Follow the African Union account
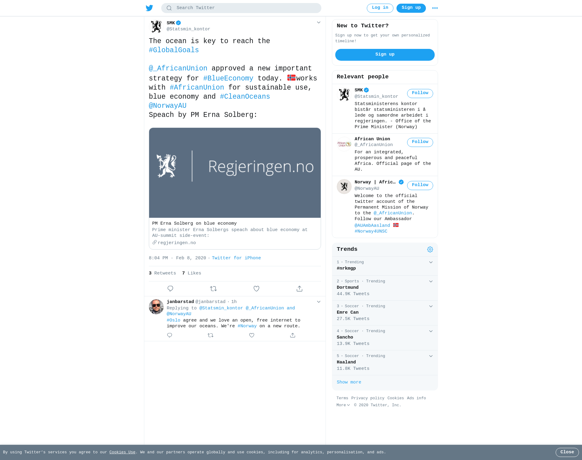Screen dimensions: 582x460 [x=420, y=142]
